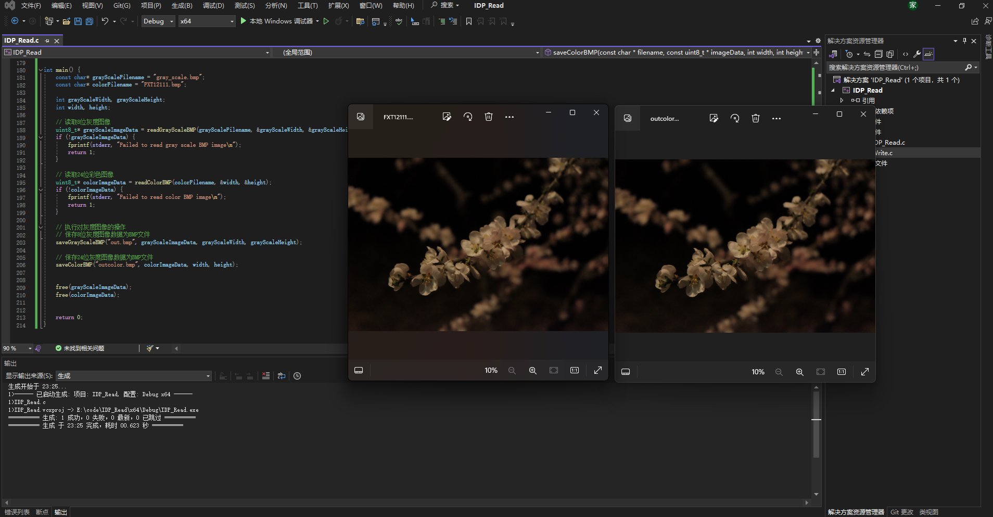
Task: Zoom out in the FXT12111 viewer
Action: (x=512, y=370)
